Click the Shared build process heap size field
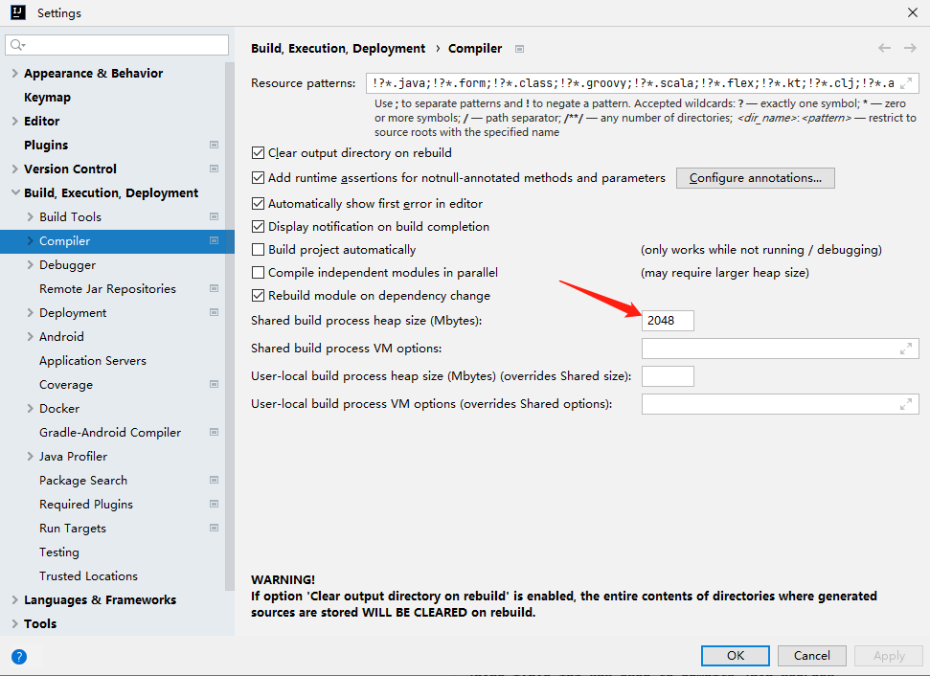 [x=668, y=321]
